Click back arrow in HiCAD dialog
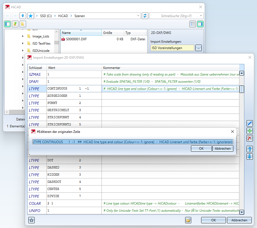257x228 pixels. click(x=7, y=16)
